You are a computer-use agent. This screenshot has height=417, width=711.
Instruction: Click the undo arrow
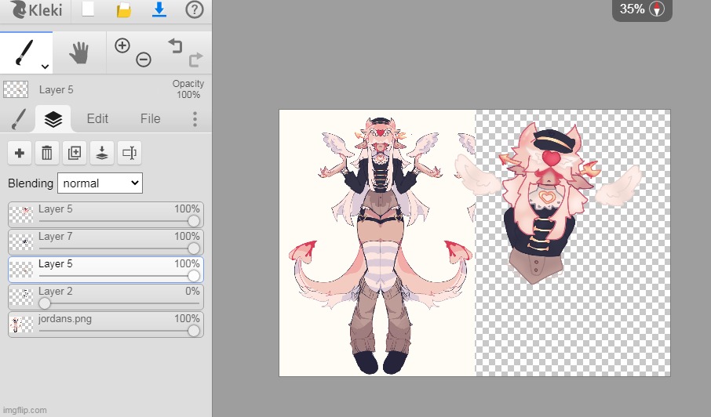pyautogui.click(x=174, y=45)
